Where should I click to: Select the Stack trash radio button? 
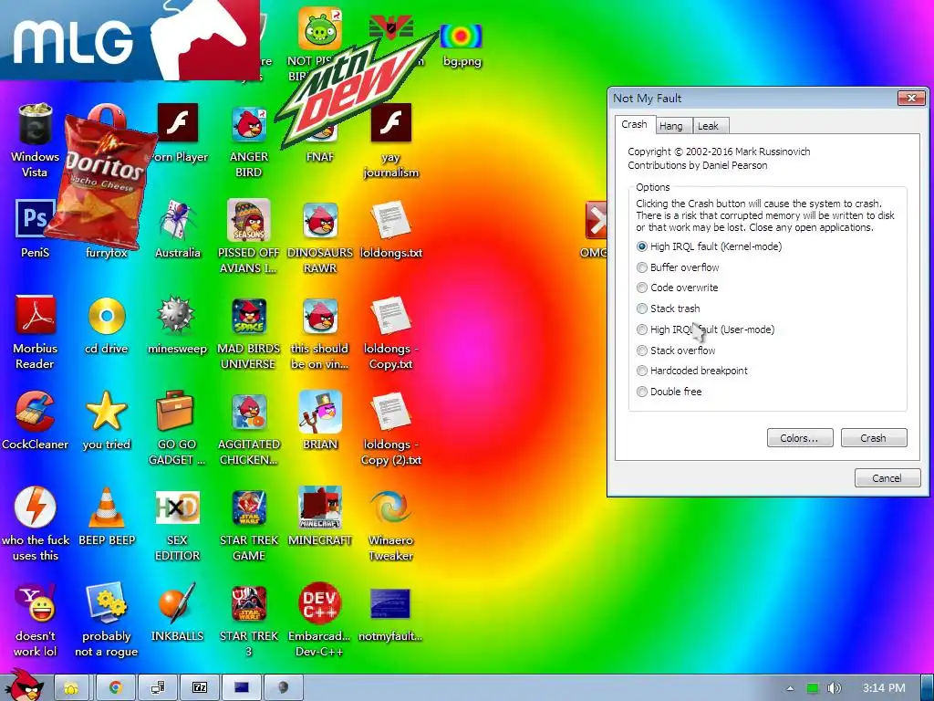pyautogui.click(x=669, y=309)
